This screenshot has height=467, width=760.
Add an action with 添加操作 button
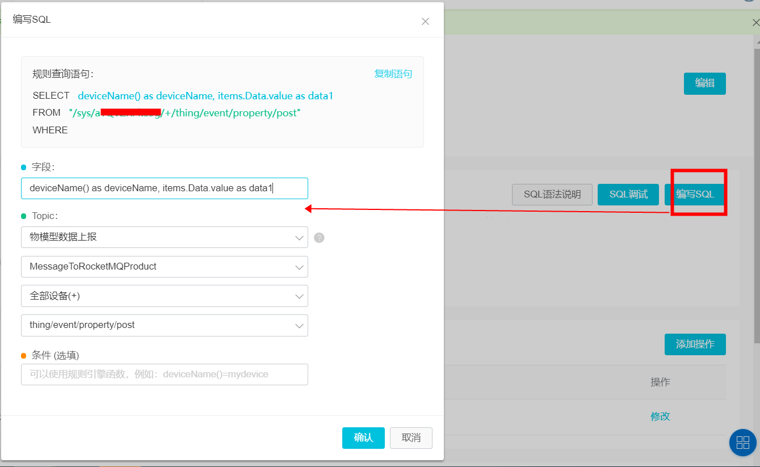pos(695,344)
